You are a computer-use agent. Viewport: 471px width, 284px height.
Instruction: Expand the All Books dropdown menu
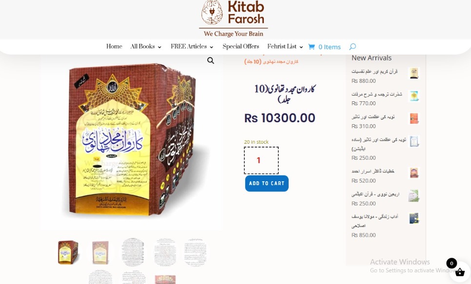point(146,47)
